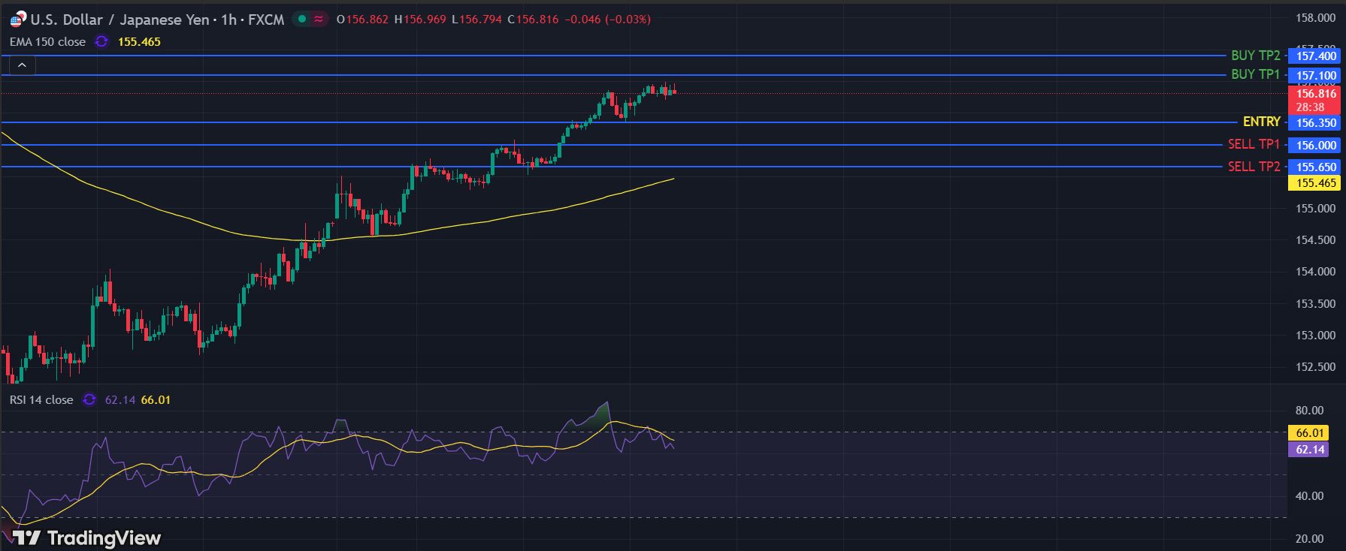Select the BUY TP1 text label
Viewport: 1346px width, 551px height.
click(x=1255, y=74)
